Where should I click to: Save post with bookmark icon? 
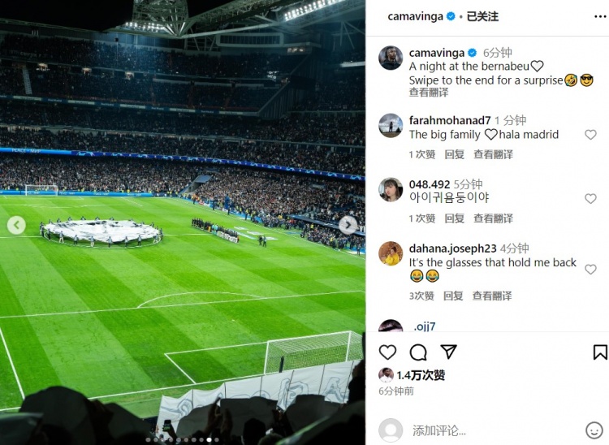[x=600, y=352]
